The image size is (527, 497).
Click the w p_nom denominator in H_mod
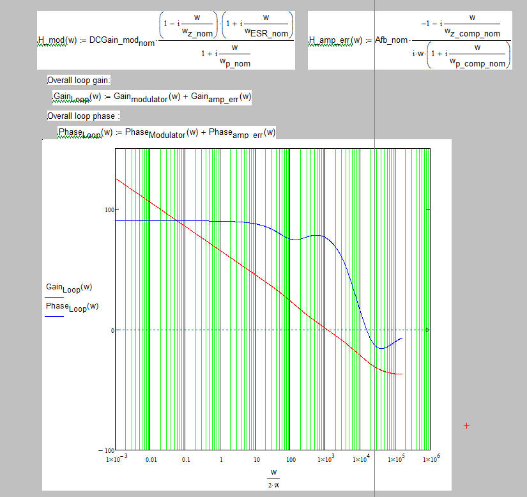[x=235, y=62]
